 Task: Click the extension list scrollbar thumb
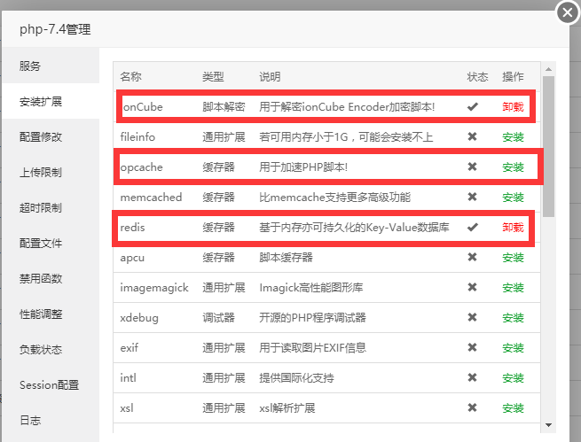tap(549, 146)
